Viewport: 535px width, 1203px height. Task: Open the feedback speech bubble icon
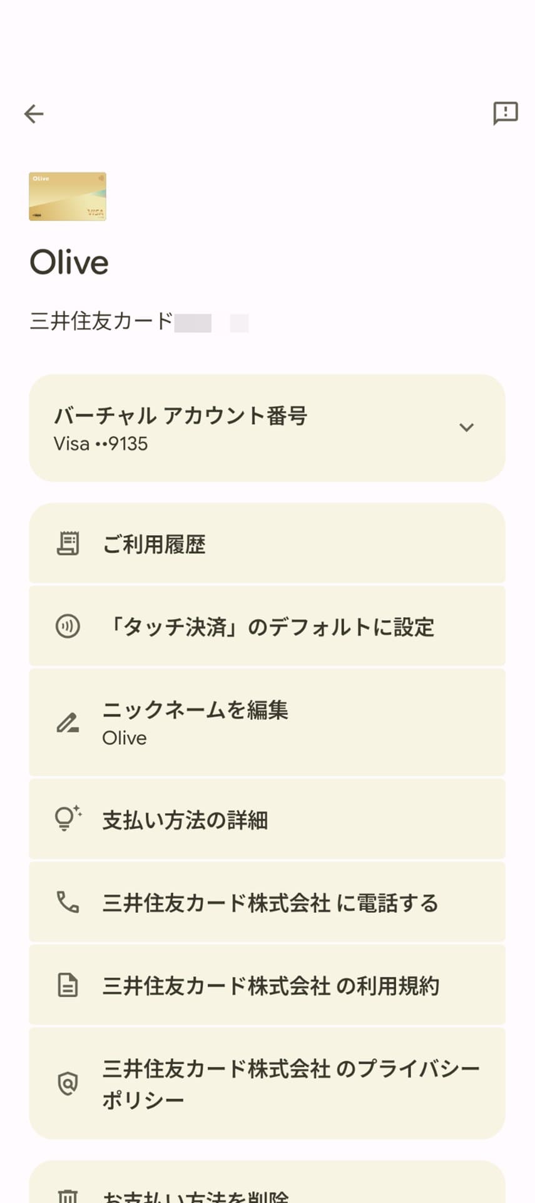click(x=506, y=113)
